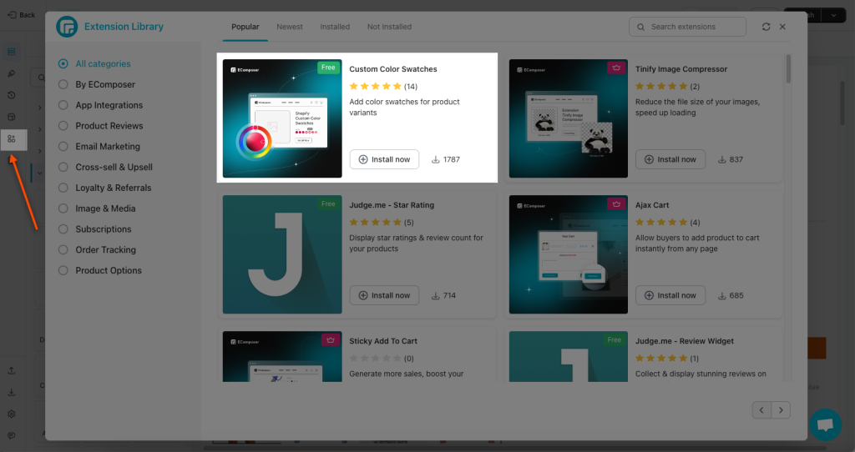Go to next page of extensions
Image resolution: width=855 pixels, height=452 pixels.
[x=781, y=410]
